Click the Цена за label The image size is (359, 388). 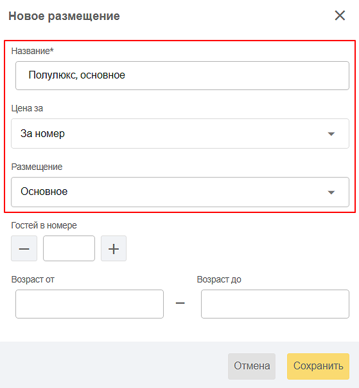(27, 108)
